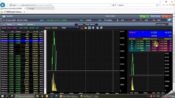This screenshot has width=175, height=98.
Task: Click the first chart toolbar icon after Today
Action: point(82,28)
